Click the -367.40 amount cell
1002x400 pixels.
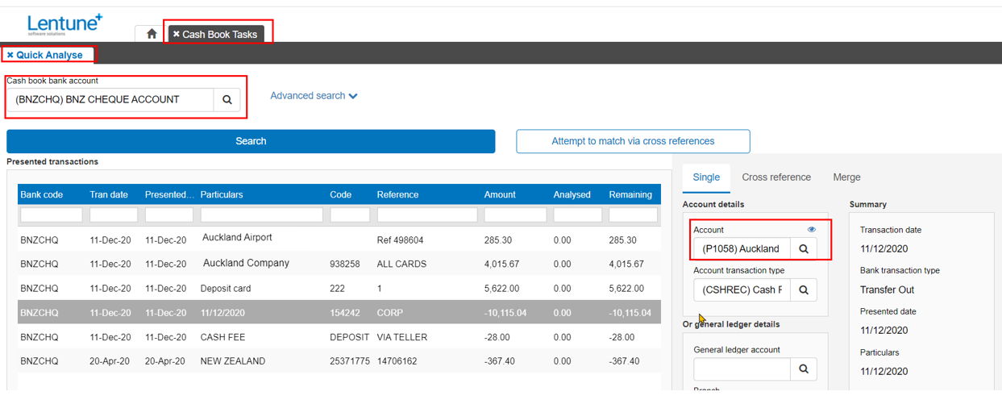(x=500, y=360)
